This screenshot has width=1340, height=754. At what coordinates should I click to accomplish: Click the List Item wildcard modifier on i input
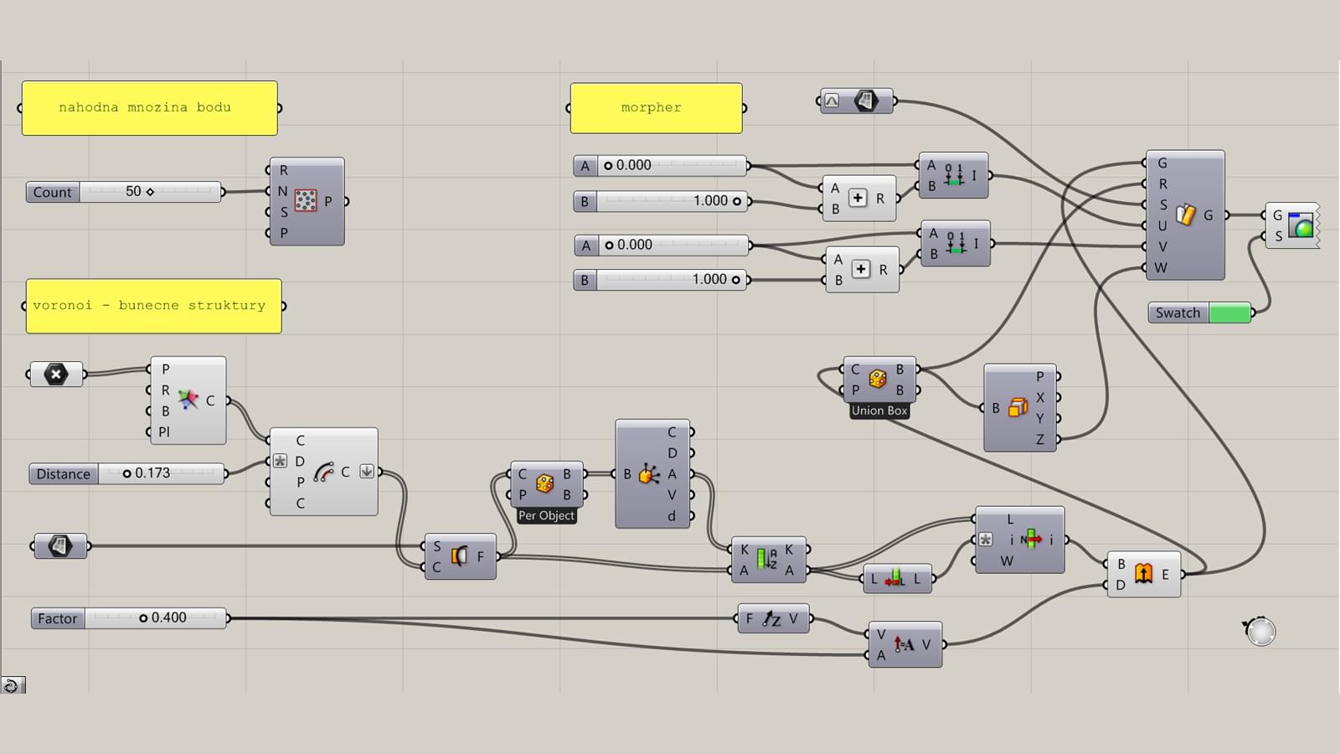click(986, 540)
